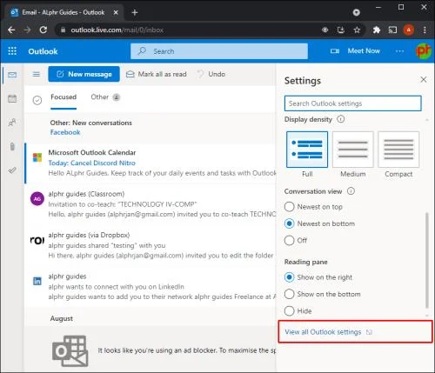
Task: Open the Files attachment icon in left rail
Action: pos(12,146)
